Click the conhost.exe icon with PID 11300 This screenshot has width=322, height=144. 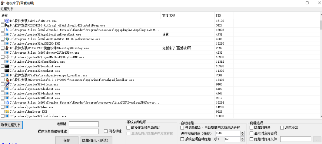click(7, 71)
